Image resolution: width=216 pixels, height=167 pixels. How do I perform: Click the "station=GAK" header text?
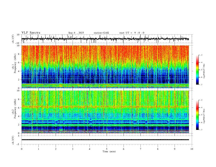[x=101, y=33]
